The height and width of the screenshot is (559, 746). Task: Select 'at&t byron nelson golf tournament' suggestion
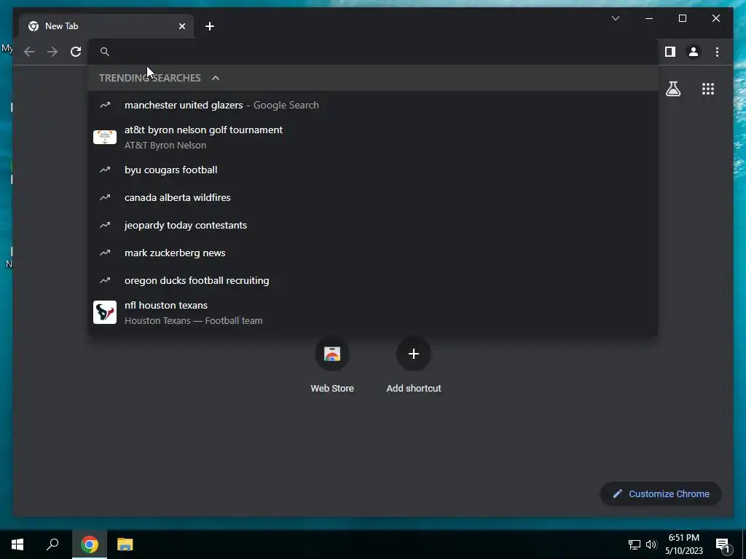[x=372, y=138]
